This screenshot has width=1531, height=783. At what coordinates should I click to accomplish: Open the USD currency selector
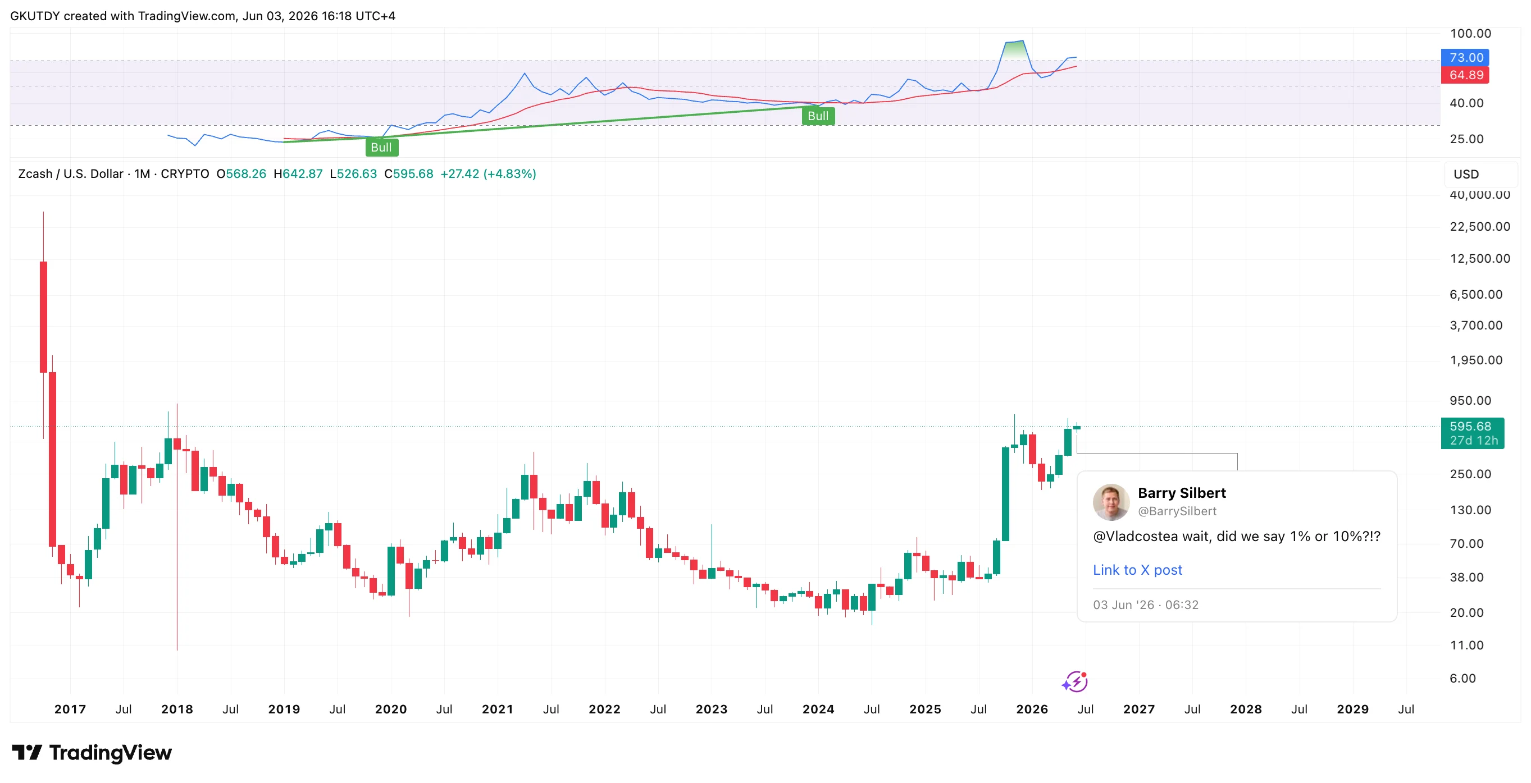point(1466,174)
